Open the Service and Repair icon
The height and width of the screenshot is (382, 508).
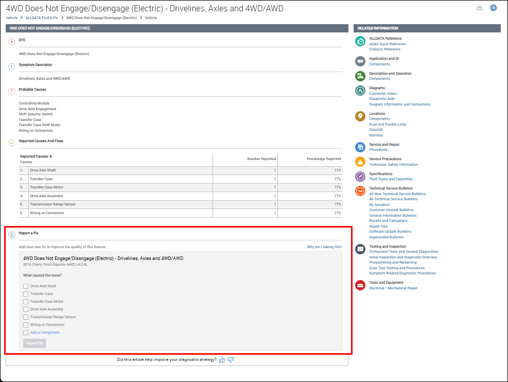360,147
